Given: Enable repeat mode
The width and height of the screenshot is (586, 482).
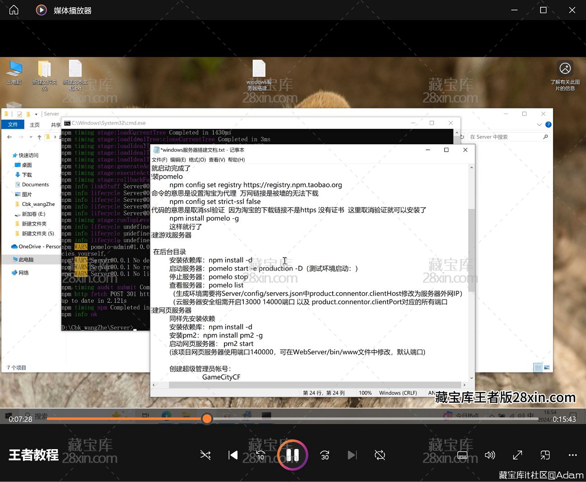Looking at the screenshot, I should tap(380, 455).
